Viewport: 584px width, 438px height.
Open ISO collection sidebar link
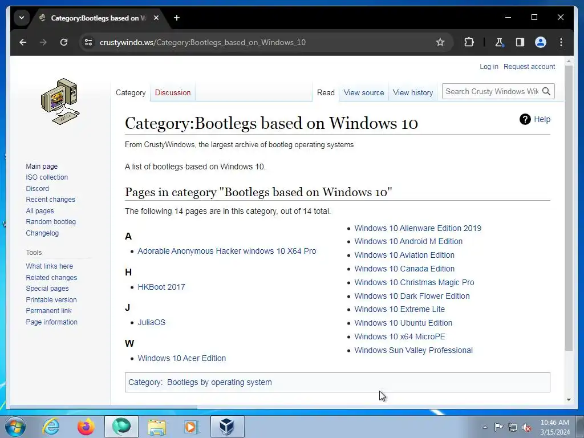[x=47, y=177]
